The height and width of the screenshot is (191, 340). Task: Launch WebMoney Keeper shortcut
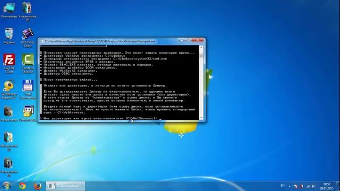tap(9, 90)
